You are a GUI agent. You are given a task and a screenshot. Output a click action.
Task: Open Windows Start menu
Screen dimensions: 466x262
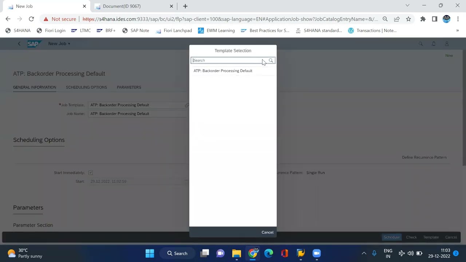[x=150, y=253]
